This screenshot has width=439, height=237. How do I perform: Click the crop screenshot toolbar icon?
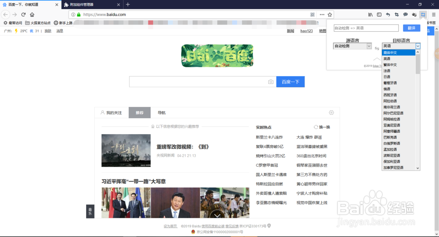[x=397, y=15]
